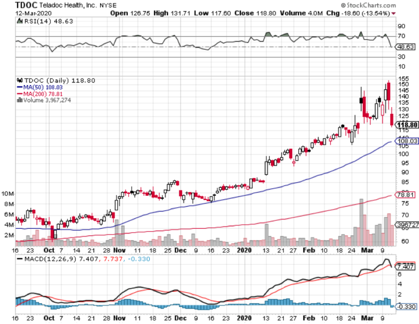Click the -0.330 histogram axis tag
This screenshot has width=419, height=324.
[x=406, y=307]
